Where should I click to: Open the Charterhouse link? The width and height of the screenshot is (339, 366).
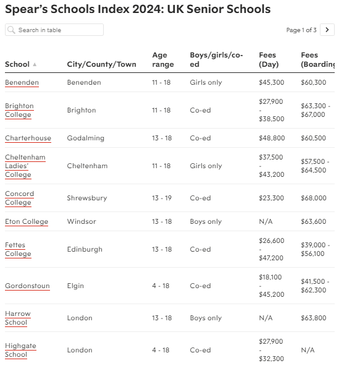[28, 138]
